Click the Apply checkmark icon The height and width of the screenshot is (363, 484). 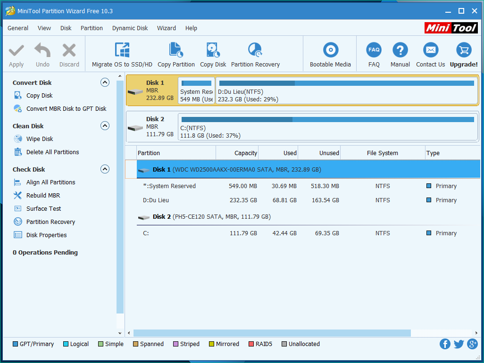point(16,50)
